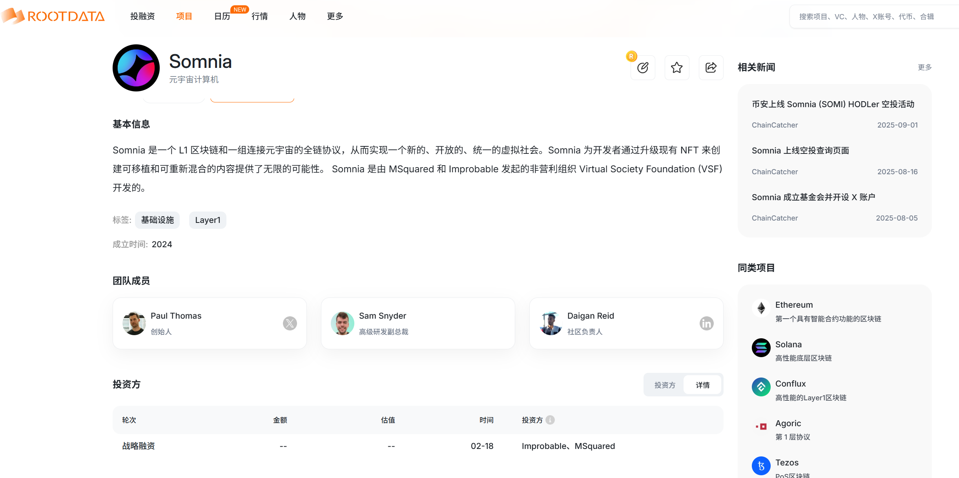Open Paul Thomas X profile icon

(290, 323)
